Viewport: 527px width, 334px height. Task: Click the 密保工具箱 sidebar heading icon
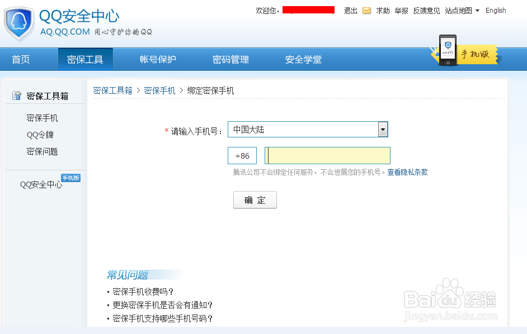tap(16, 96)
